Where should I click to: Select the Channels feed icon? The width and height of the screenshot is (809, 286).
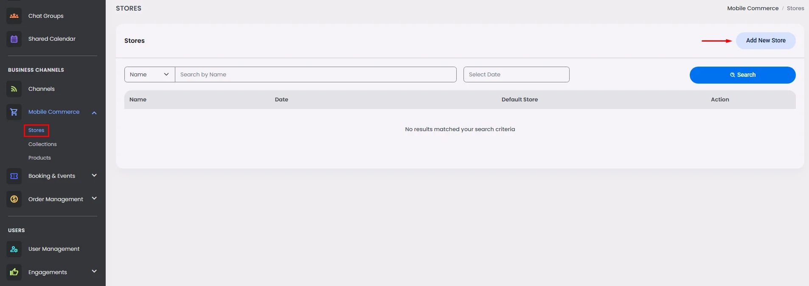click(x=14, y=89)
